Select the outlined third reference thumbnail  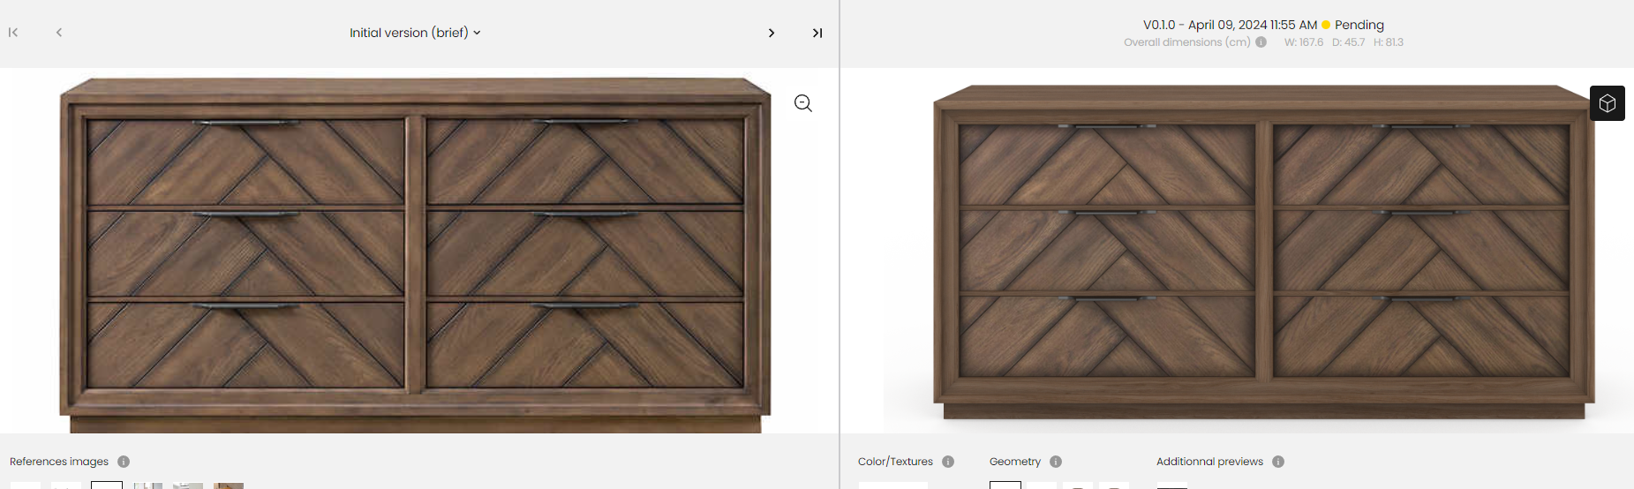107,485
